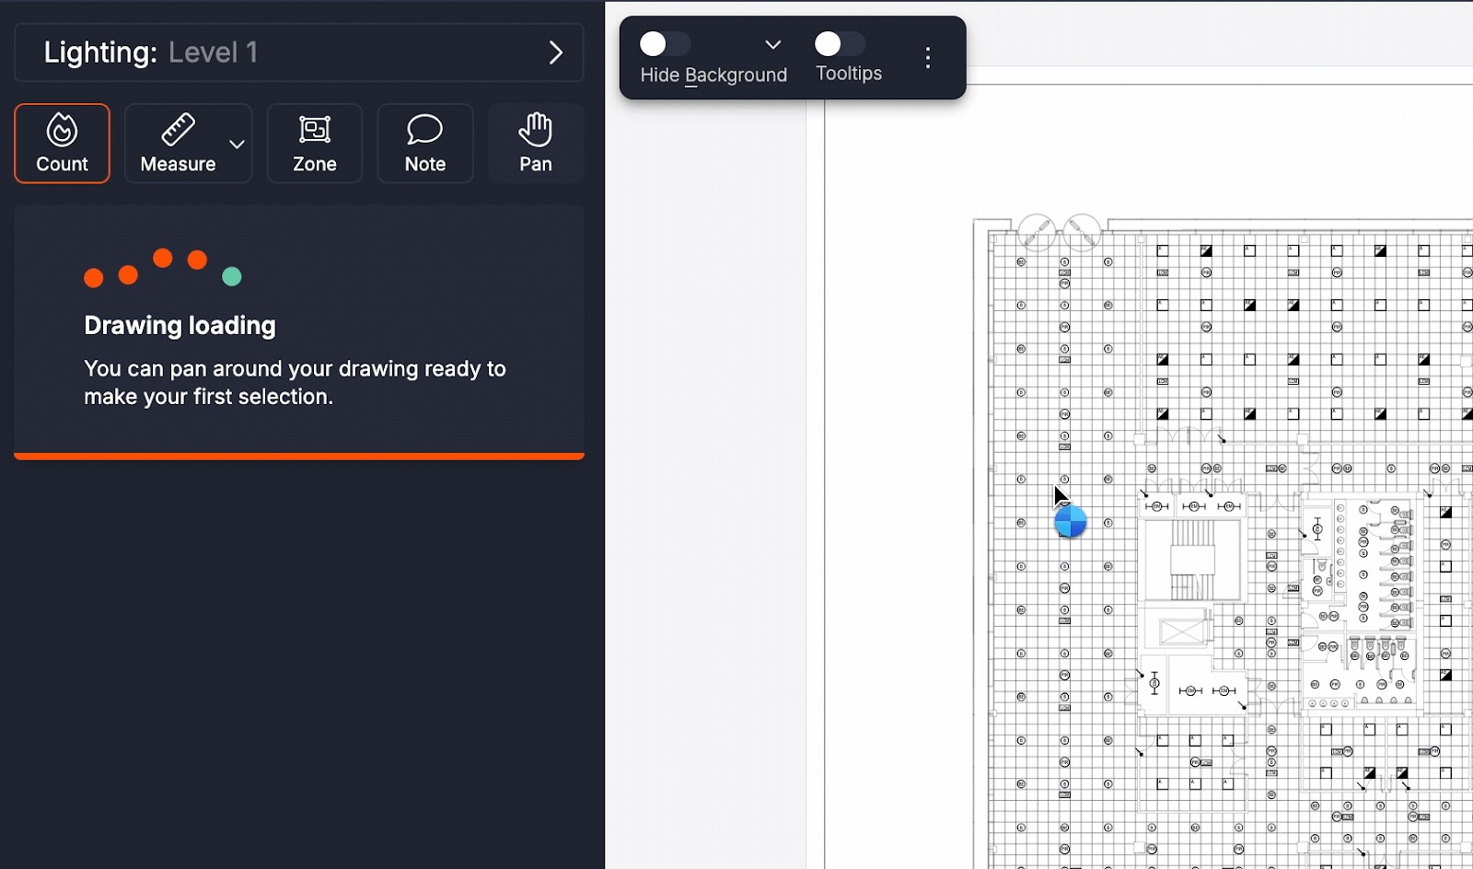Open the Measure tool dropdown arrow
The width and height of the screenshot is (1473, 869).
[238, 144]
